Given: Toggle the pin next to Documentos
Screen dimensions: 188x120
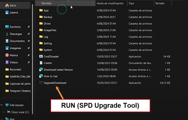Looking at the screenshot, I should pyautogui.click(x=28, y=41).
